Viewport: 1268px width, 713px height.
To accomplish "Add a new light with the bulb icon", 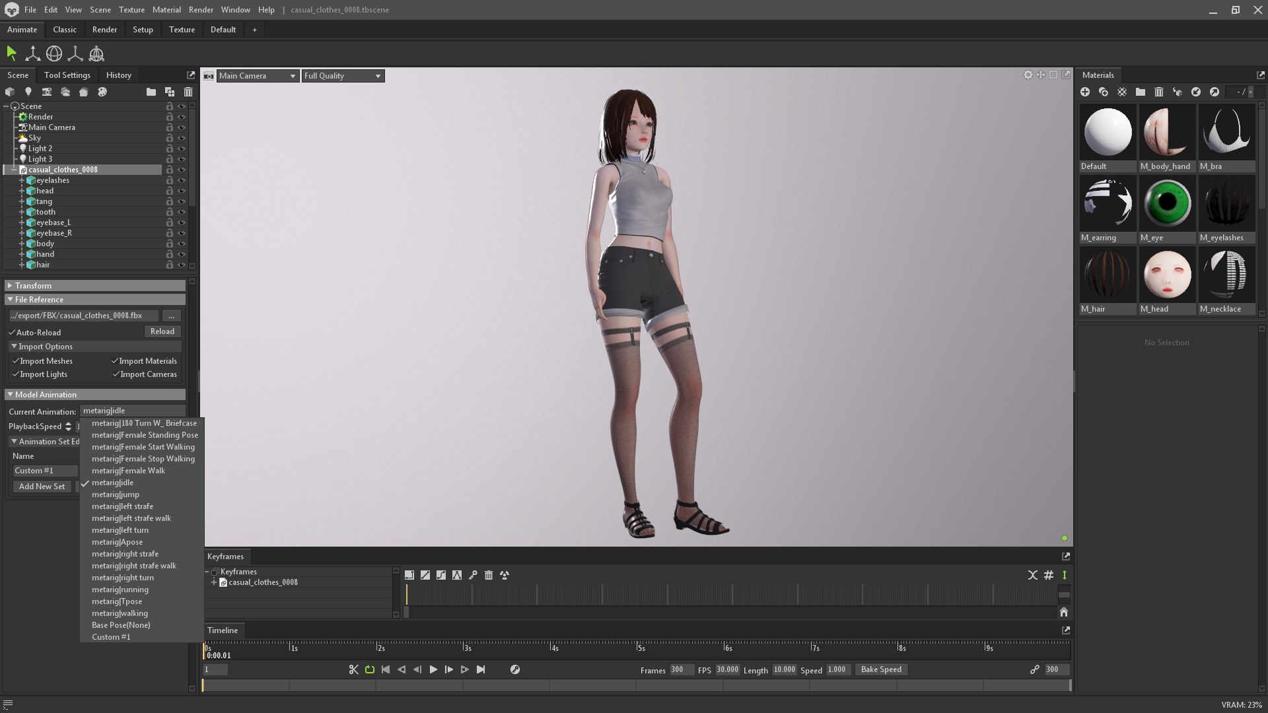I will [28, 92].
